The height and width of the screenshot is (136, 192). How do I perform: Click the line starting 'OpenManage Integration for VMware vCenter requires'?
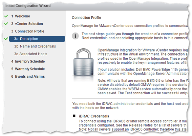[x=143, y=50]
